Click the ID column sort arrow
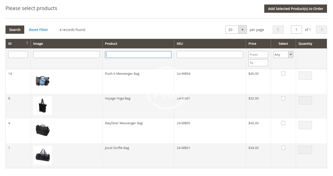Image resolution: width=333 pixels, height=176 pixels. [27, 43]
